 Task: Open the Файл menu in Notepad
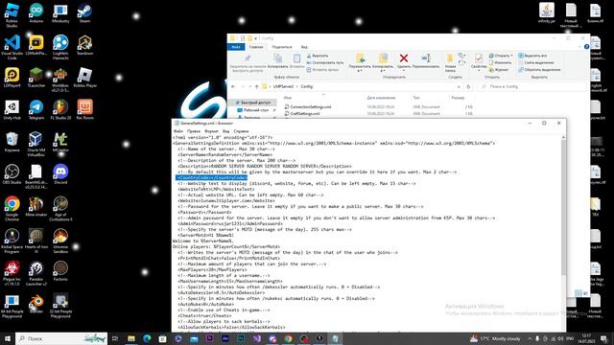(178, 131)
